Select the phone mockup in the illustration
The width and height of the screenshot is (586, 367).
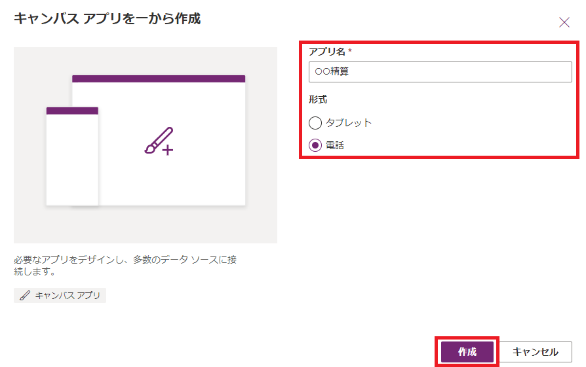click(72, 156)
